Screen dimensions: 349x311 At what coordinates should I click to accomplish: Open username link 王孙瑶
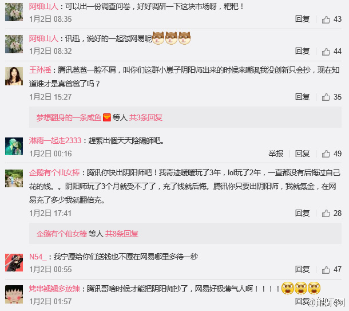click(40, 70)
